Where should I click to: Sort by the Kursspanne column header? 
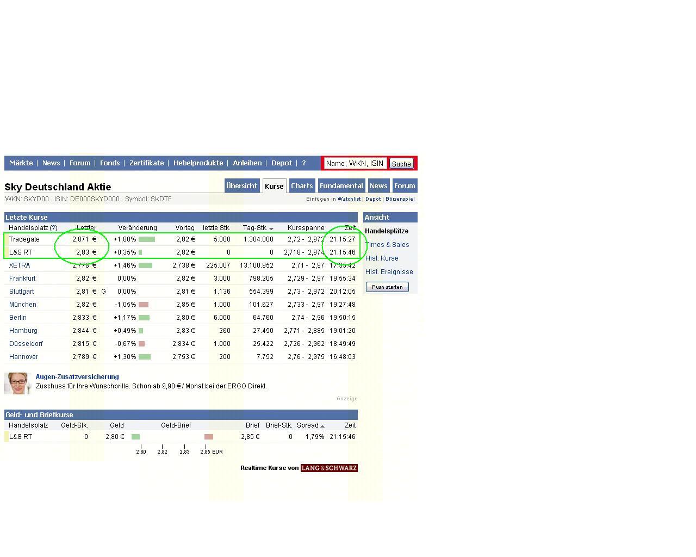tap(306, 228)
